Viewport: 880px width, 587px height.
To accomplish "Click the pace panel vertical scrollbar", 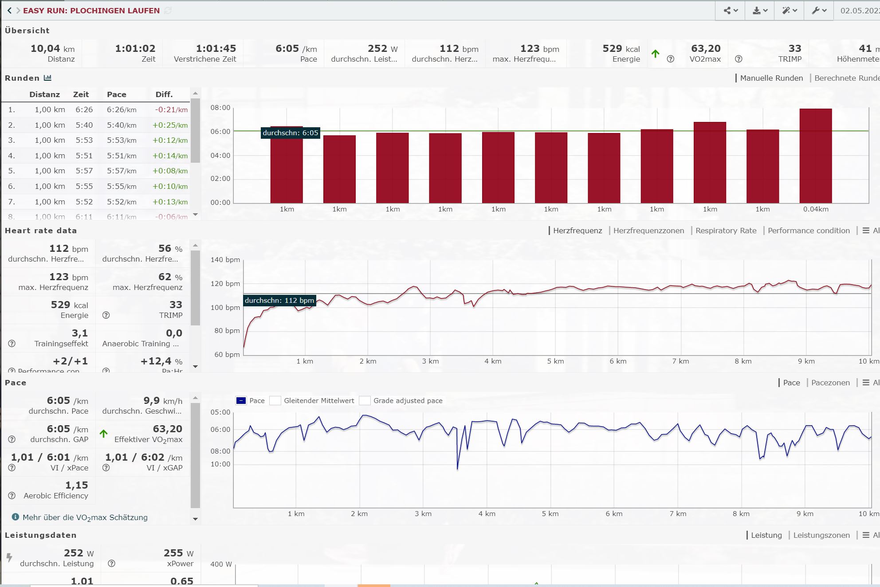I will pyautogui.click(x=195, y=454).
